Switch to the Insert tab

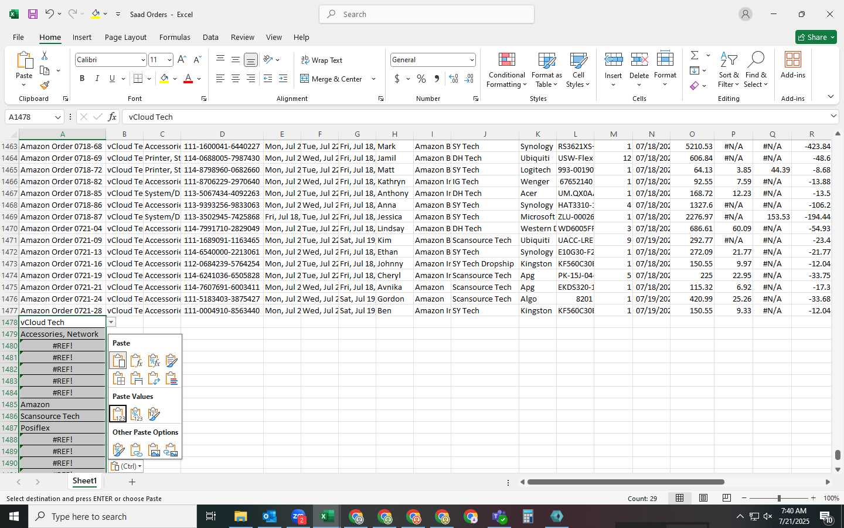pyautogui.click(x=82, y=37)
